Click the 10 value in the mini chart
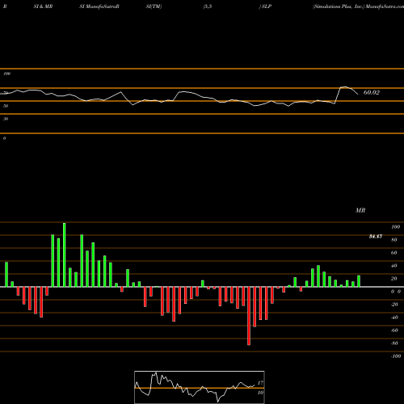 pos(260,393)
